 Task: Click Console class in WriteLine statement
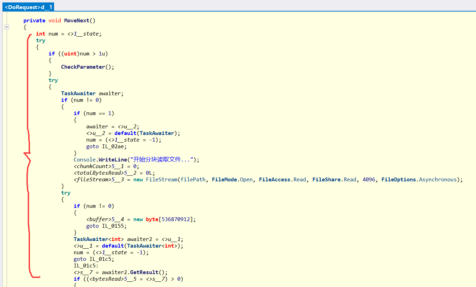[x=84, y=160]
